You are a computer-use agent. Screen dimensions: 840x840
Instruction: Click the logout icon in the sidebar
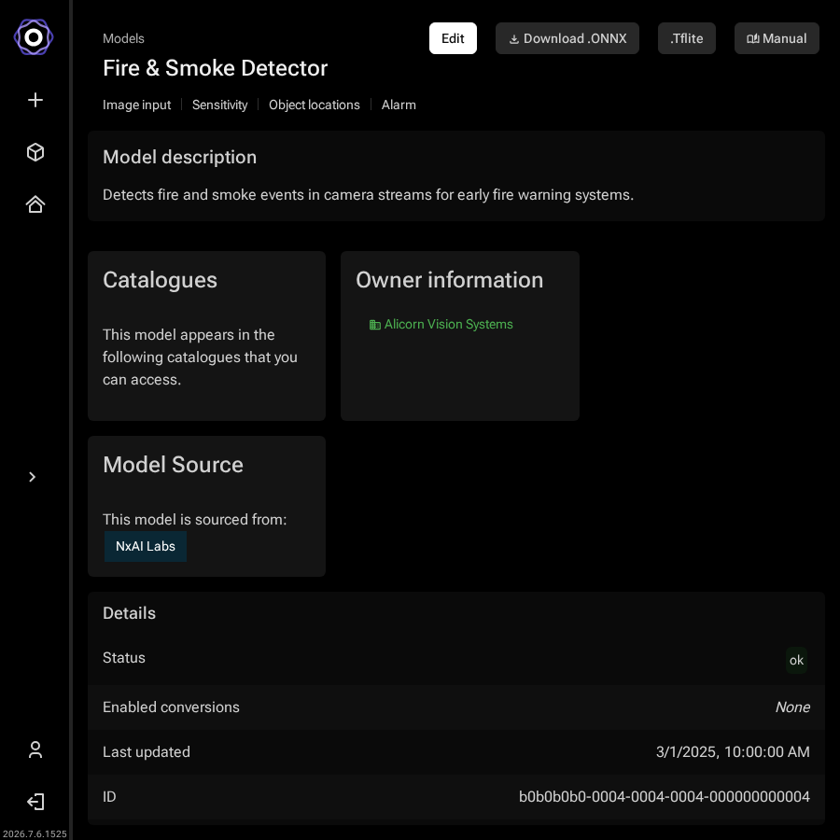[x=35, y=802]
